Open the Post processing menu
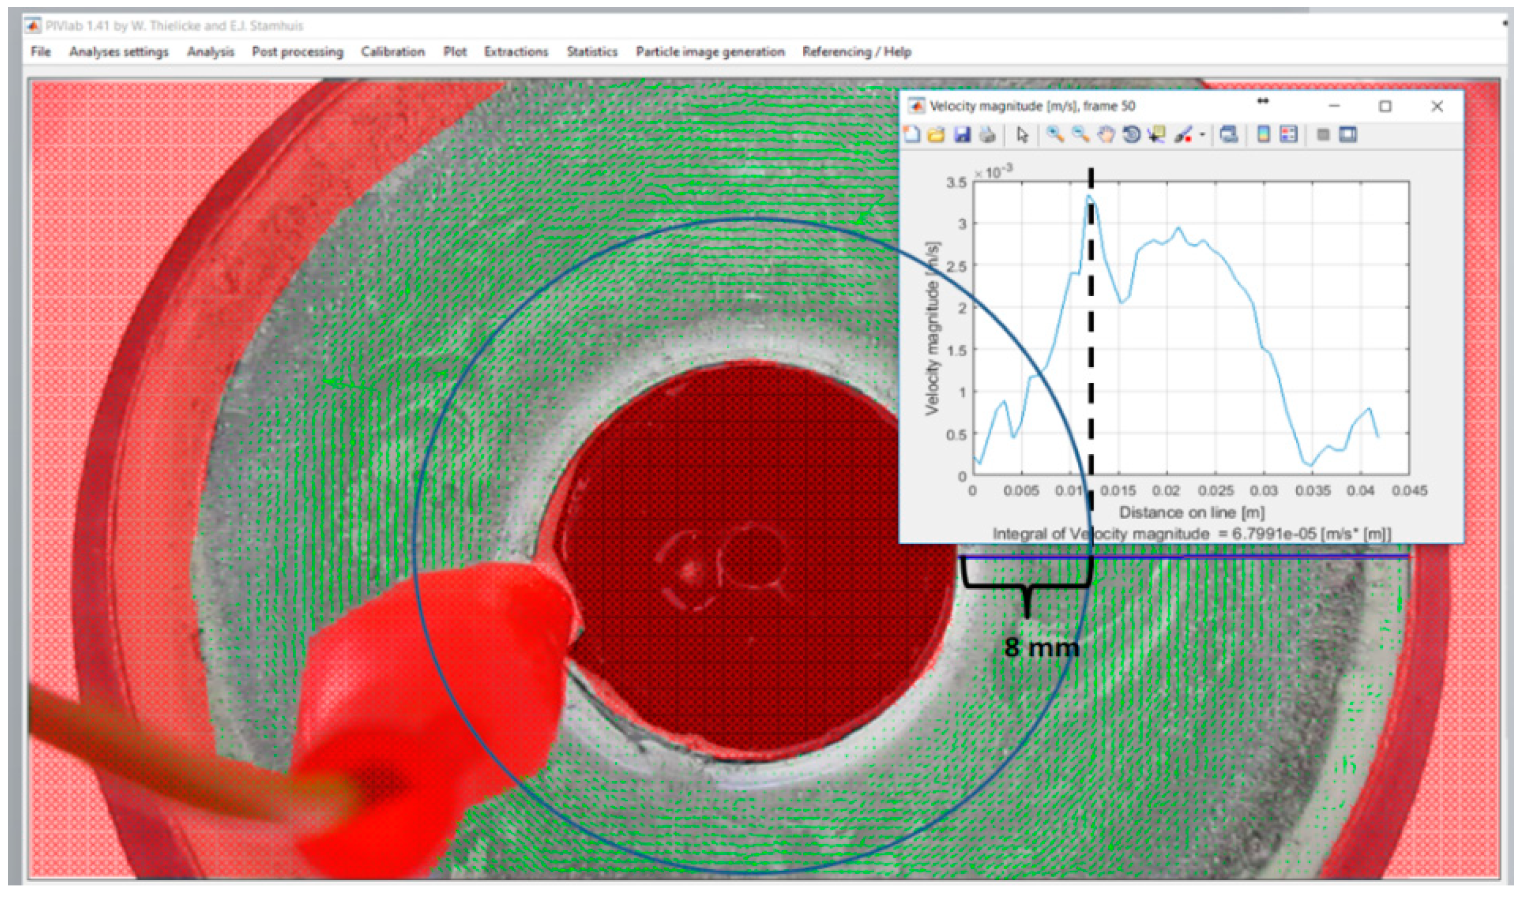Viewport: 1524px width, 897px height. pyautogui.click(x=297, y=52)
